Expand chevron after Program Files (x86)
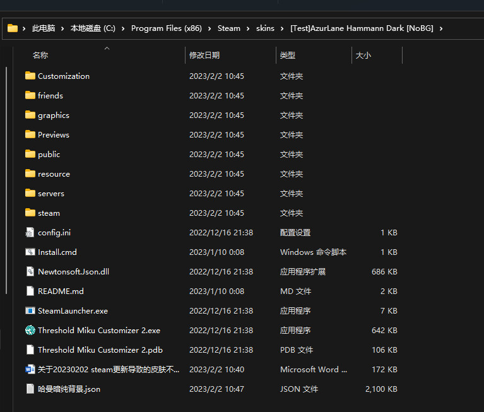Image resolution: width=484 pixels, height=412 pixels. pos(210,28)
